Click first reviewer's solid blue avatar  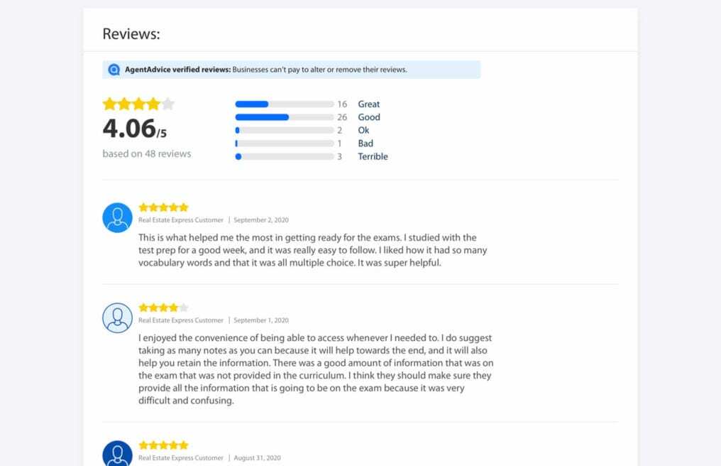pos(117,217)
